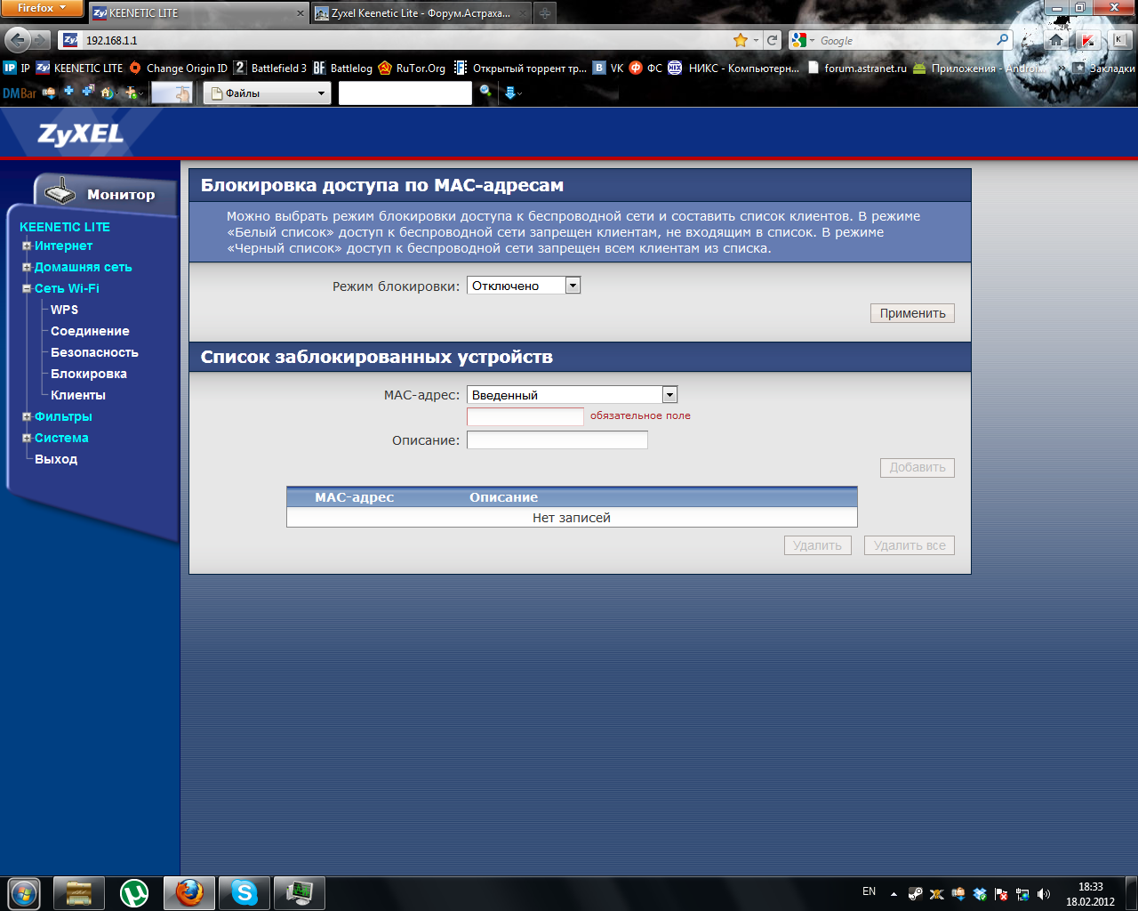The image size is (1138, 911).
Task: Click the Dropbox tray icon
Action: [980, 894]
